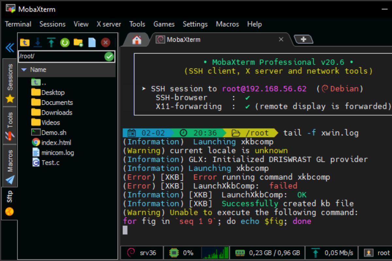Open the Settings menu

(x=195, y=24)
